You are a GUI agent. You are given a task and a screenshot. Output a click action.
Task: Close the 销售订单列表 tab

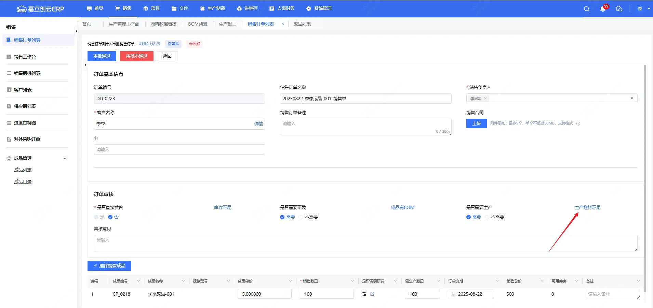point(283,24)
